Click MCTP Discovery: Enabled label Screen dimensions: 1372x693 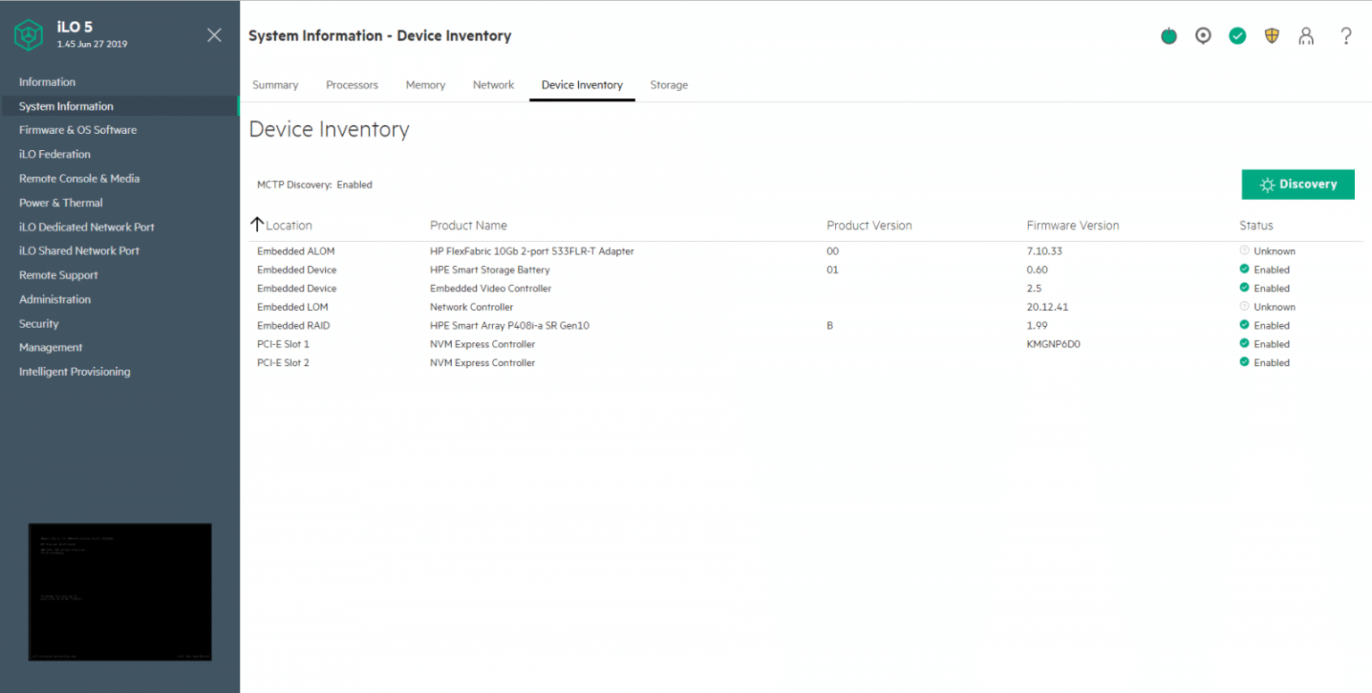click(314, 185)
